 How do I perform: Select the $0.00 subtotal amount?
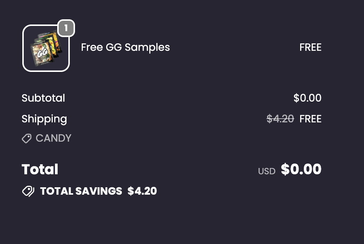tap(307, 98)
